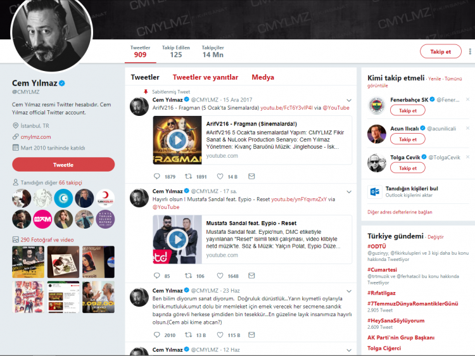Follow Fenerbahçe SK

click(407, 110)
